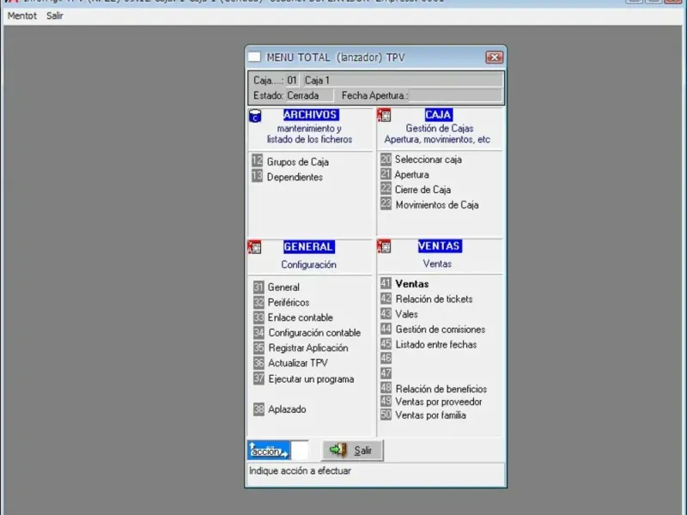
Task: Open Cierre de Caja option
Action: tap(423, 190)
